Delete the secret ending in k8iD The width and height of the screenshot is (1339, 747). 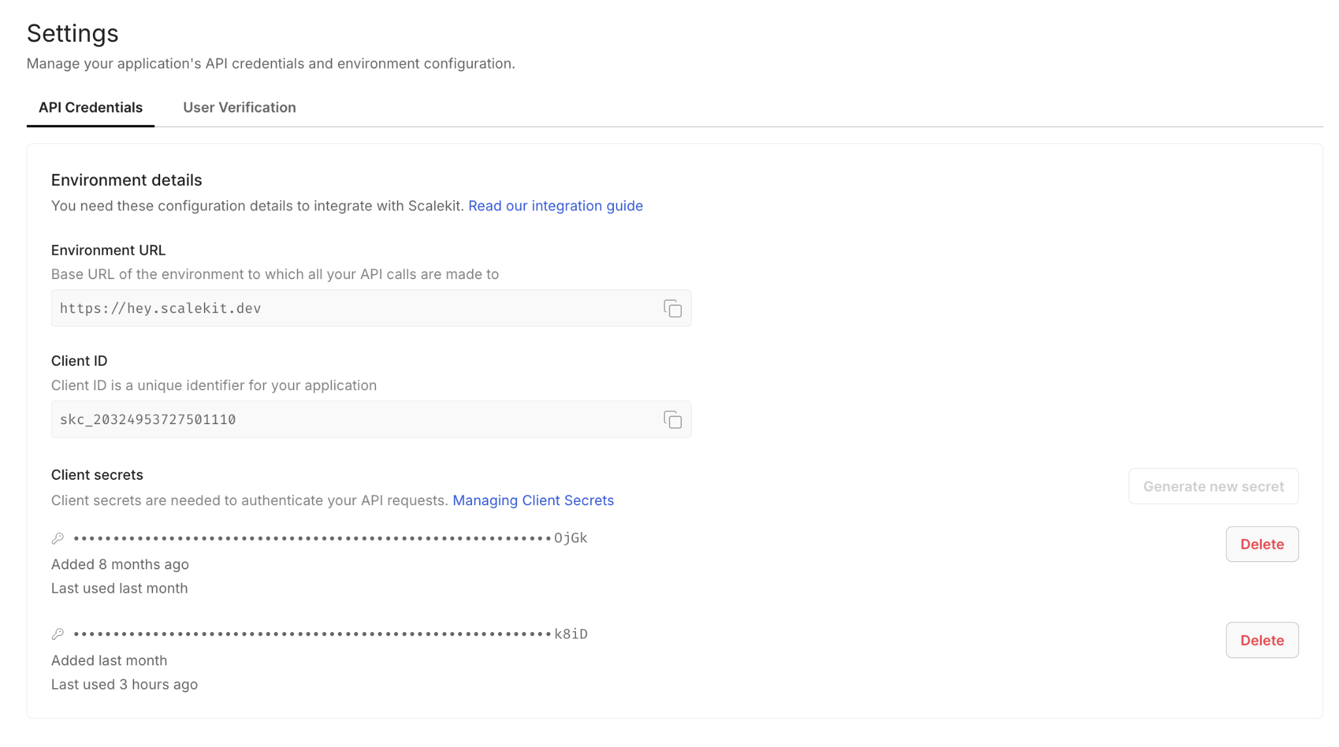[x=1261, y=640]
